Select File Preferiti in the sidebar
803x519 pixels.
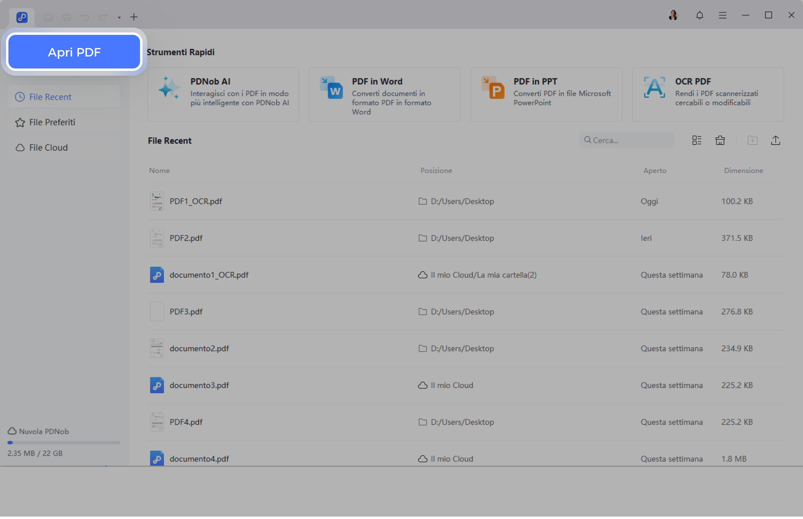[64, 122]
